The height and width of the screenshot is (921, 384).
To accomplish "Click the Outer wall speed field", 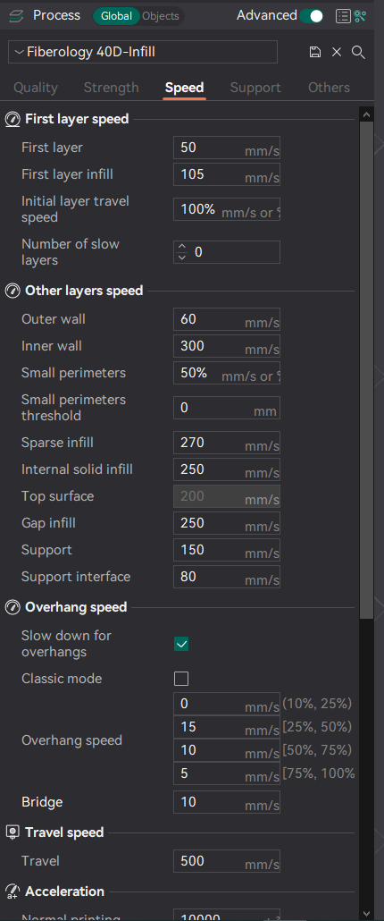I will coord(226,319).
